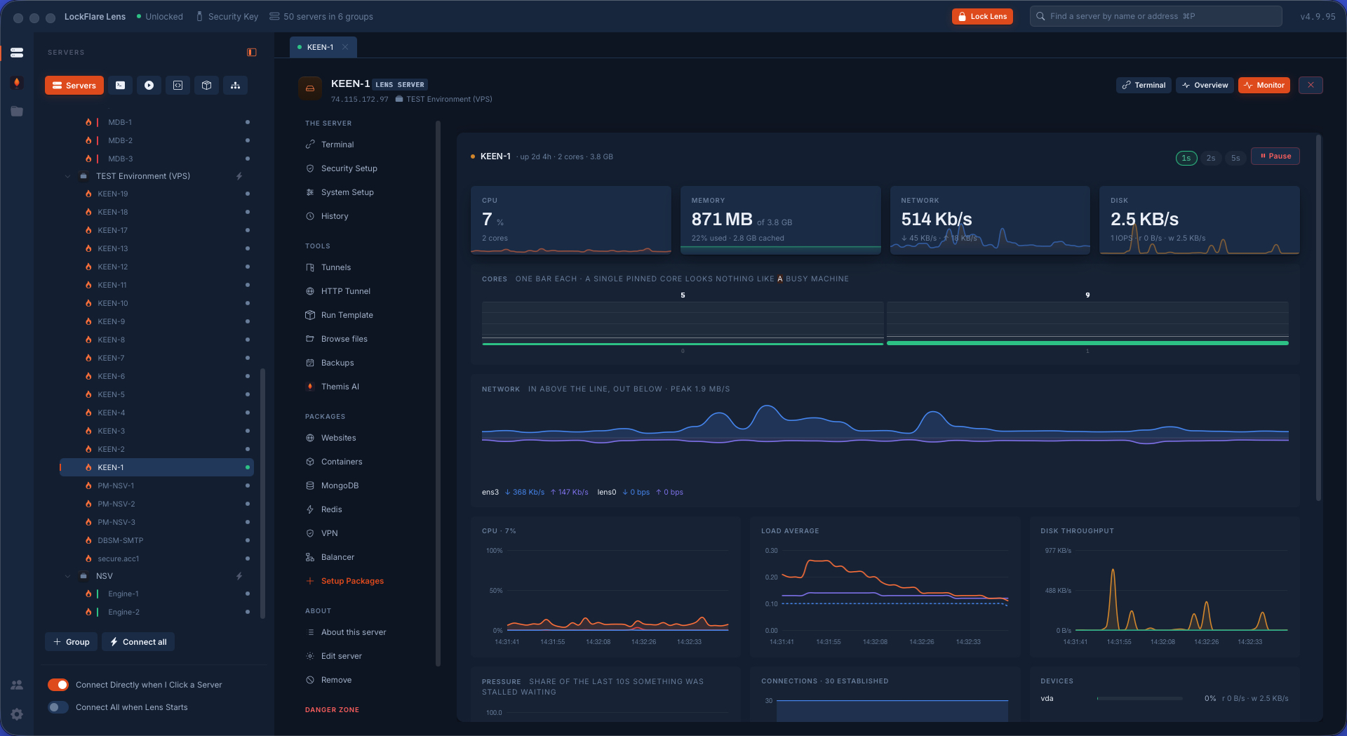Select the 2s refresh interval
The image size is (1347, 736).
point(1211,158)
